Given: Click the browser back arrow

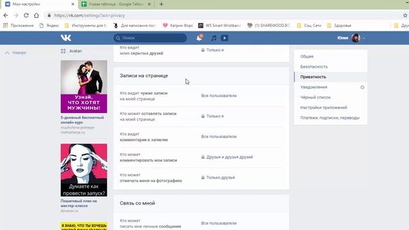Looking at the screenshot, I should coord(6,15).
